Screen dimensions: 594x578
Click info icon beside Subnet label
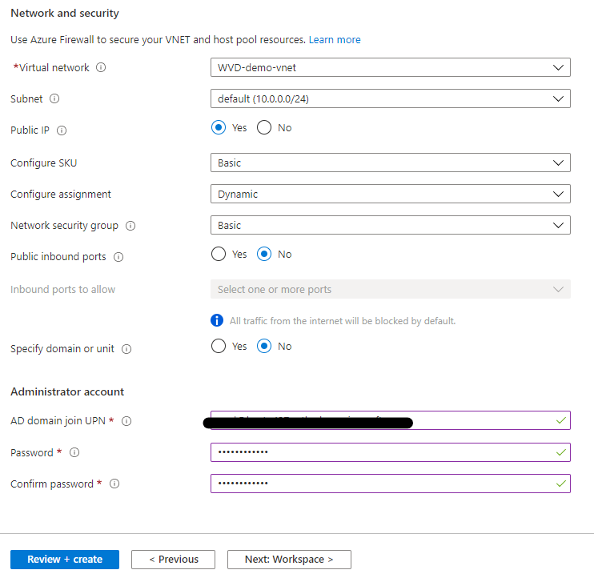click(x=54, y=98)
